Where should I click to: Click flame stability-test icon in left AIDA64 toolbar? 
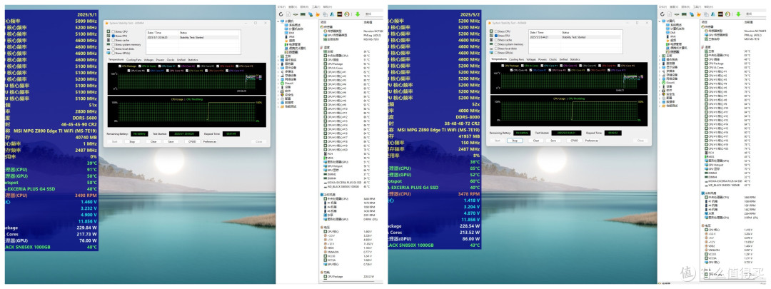point(318,14)
